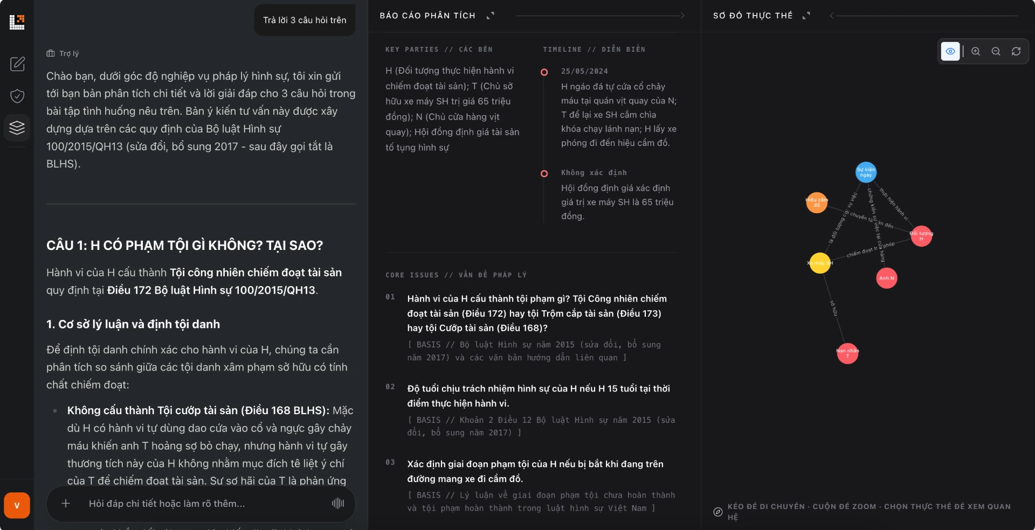Viewport: 1035px width, 530px height.
Task: Reset the entity graph with refresh icon
Action: pos(1016,51)
